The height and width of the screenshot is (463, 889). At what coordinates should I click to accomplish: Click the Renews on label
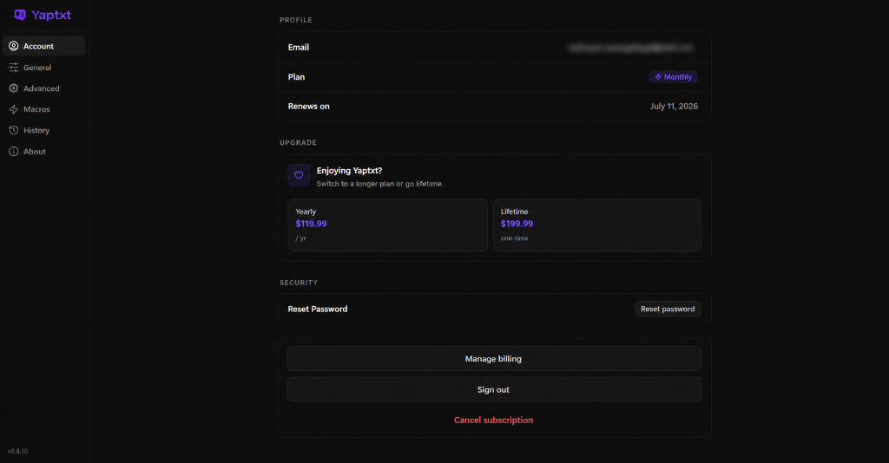coord(308,107)
